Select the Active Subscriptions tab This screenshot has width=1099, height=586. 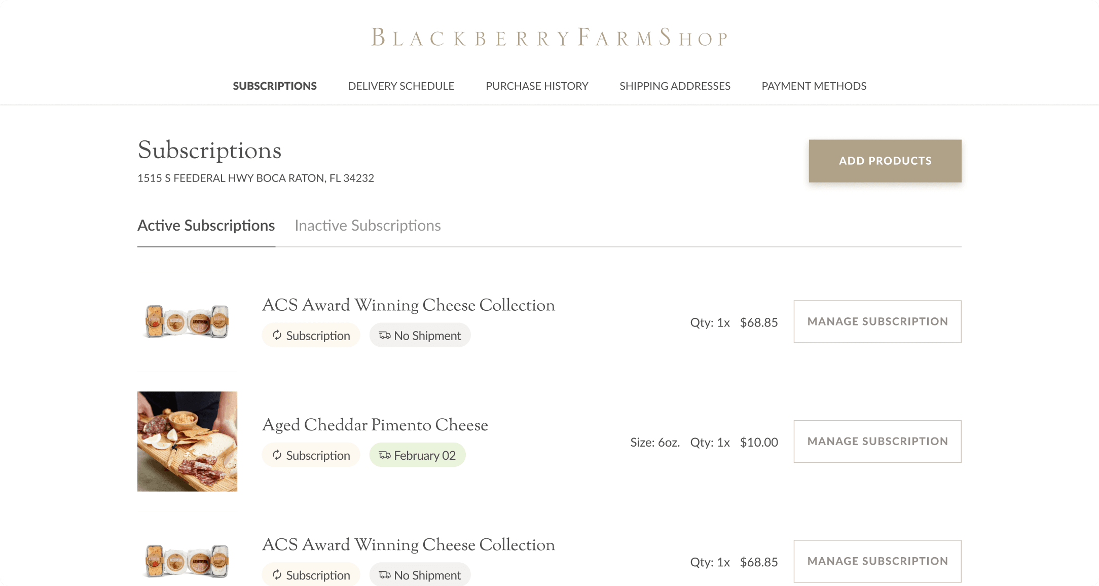click(206, 226)
